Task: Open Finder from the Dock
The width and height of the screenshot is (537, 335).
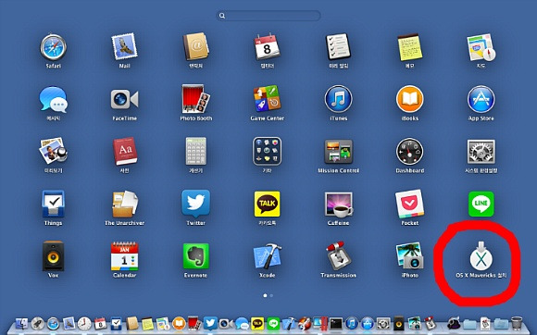Action: pyautogui.click(x=22, y=323)
